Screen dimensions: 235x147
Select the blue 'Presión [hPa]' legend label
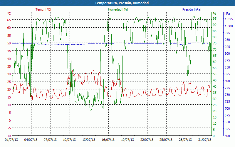tap(192, 9)
